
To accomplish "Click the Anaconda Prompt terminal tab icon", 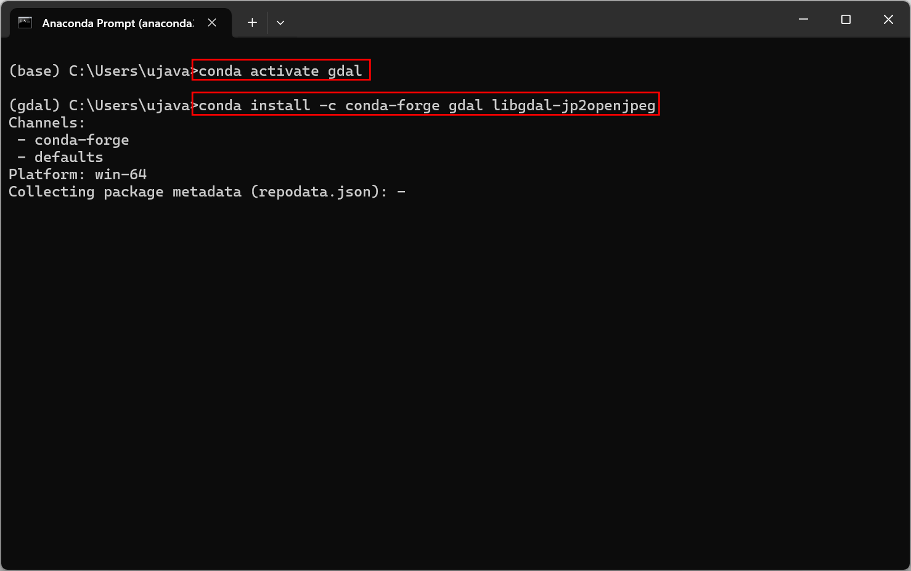I will pyautogui.click(x=25, y=23).
